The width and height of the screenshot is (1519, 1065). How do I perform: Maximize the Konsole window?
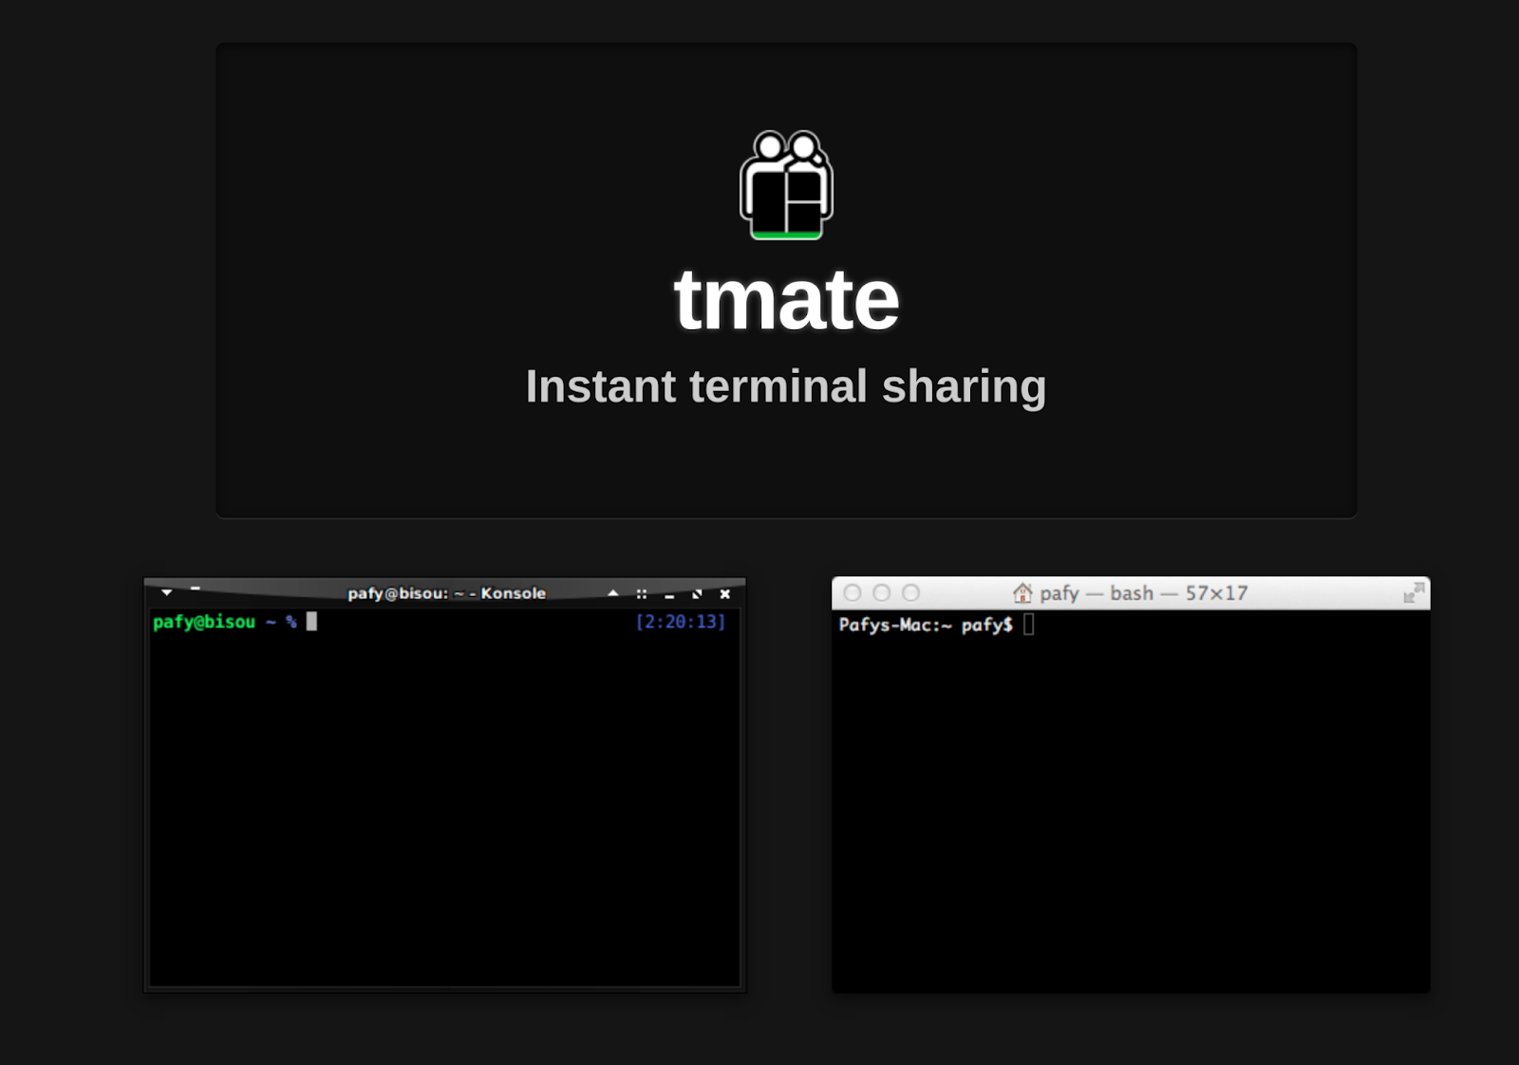[697, 594]
